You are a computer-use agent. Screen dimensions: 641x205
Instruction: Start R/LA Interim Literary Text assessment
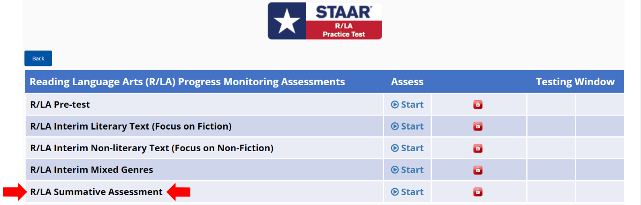(x=407, y=126)
